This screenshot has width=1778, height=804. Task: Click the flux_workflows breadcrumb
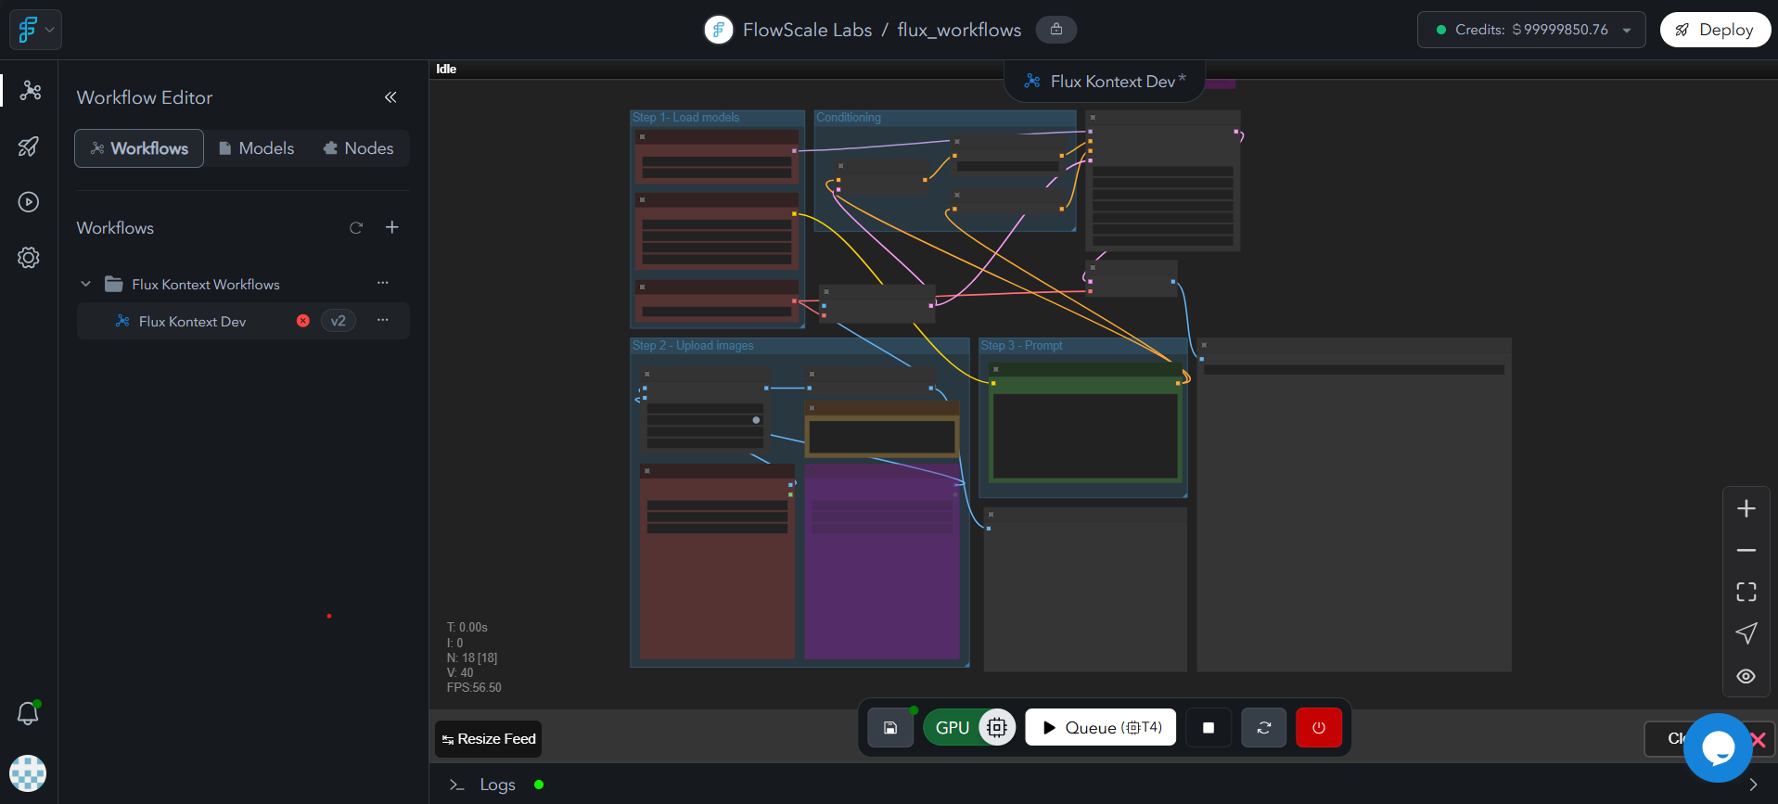coord(959,30)
